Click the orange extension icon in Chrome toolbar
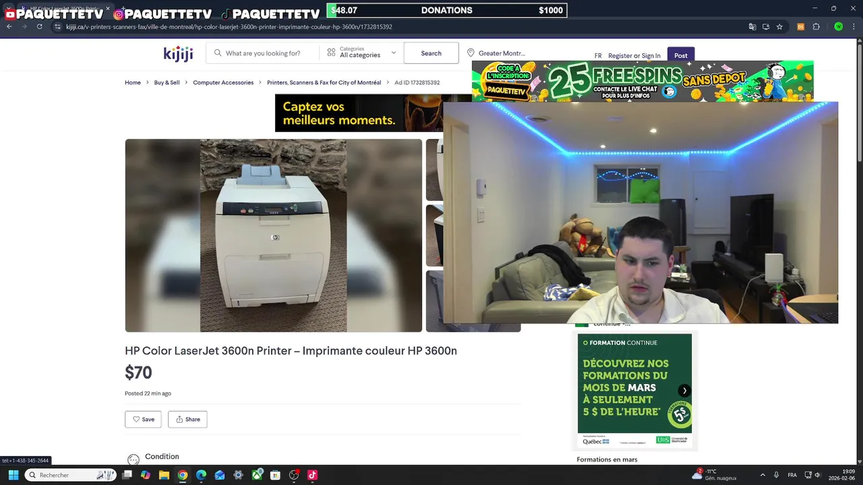Image resolution: width=863 pixels, height=485 pixels. pos(800,26)
